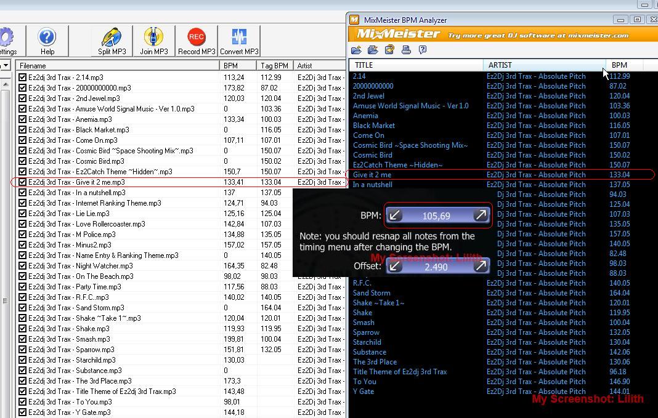Decrease BPM with the left arrow button
This screenshot has height=418, width=658.
tap(394, 215)
